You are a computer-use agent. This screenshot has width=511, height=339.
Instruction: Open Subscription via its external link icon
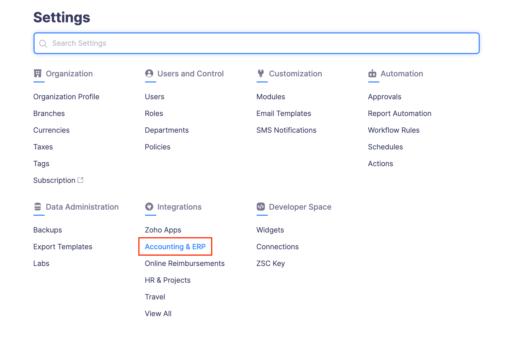point(81,180)
